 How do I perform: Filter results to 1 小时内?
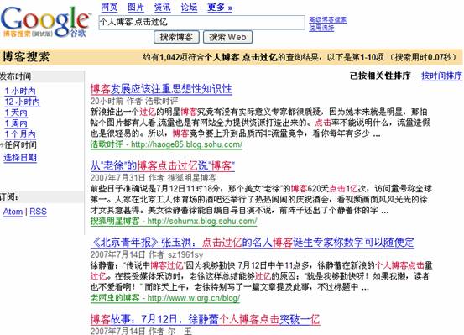pyautogui.click(x=20, y=91)
